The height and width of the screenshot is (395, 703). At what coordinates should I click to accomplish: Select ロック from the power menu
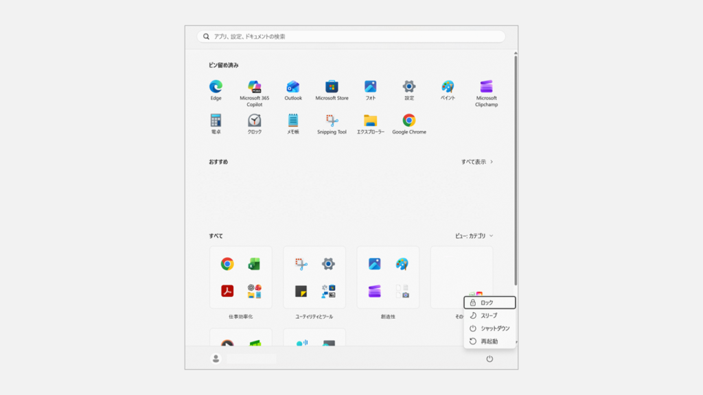(490, 302)
